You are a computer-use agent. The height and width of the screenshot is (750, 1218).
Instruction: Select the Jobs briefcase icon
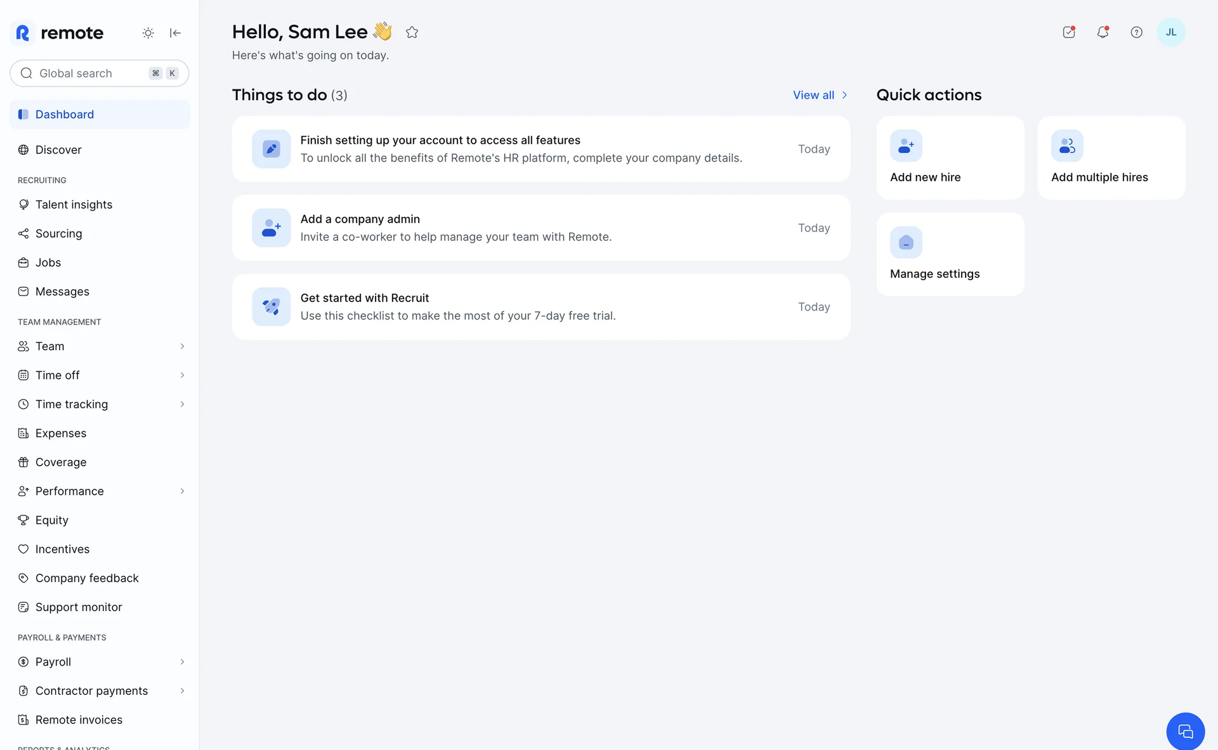23,262
